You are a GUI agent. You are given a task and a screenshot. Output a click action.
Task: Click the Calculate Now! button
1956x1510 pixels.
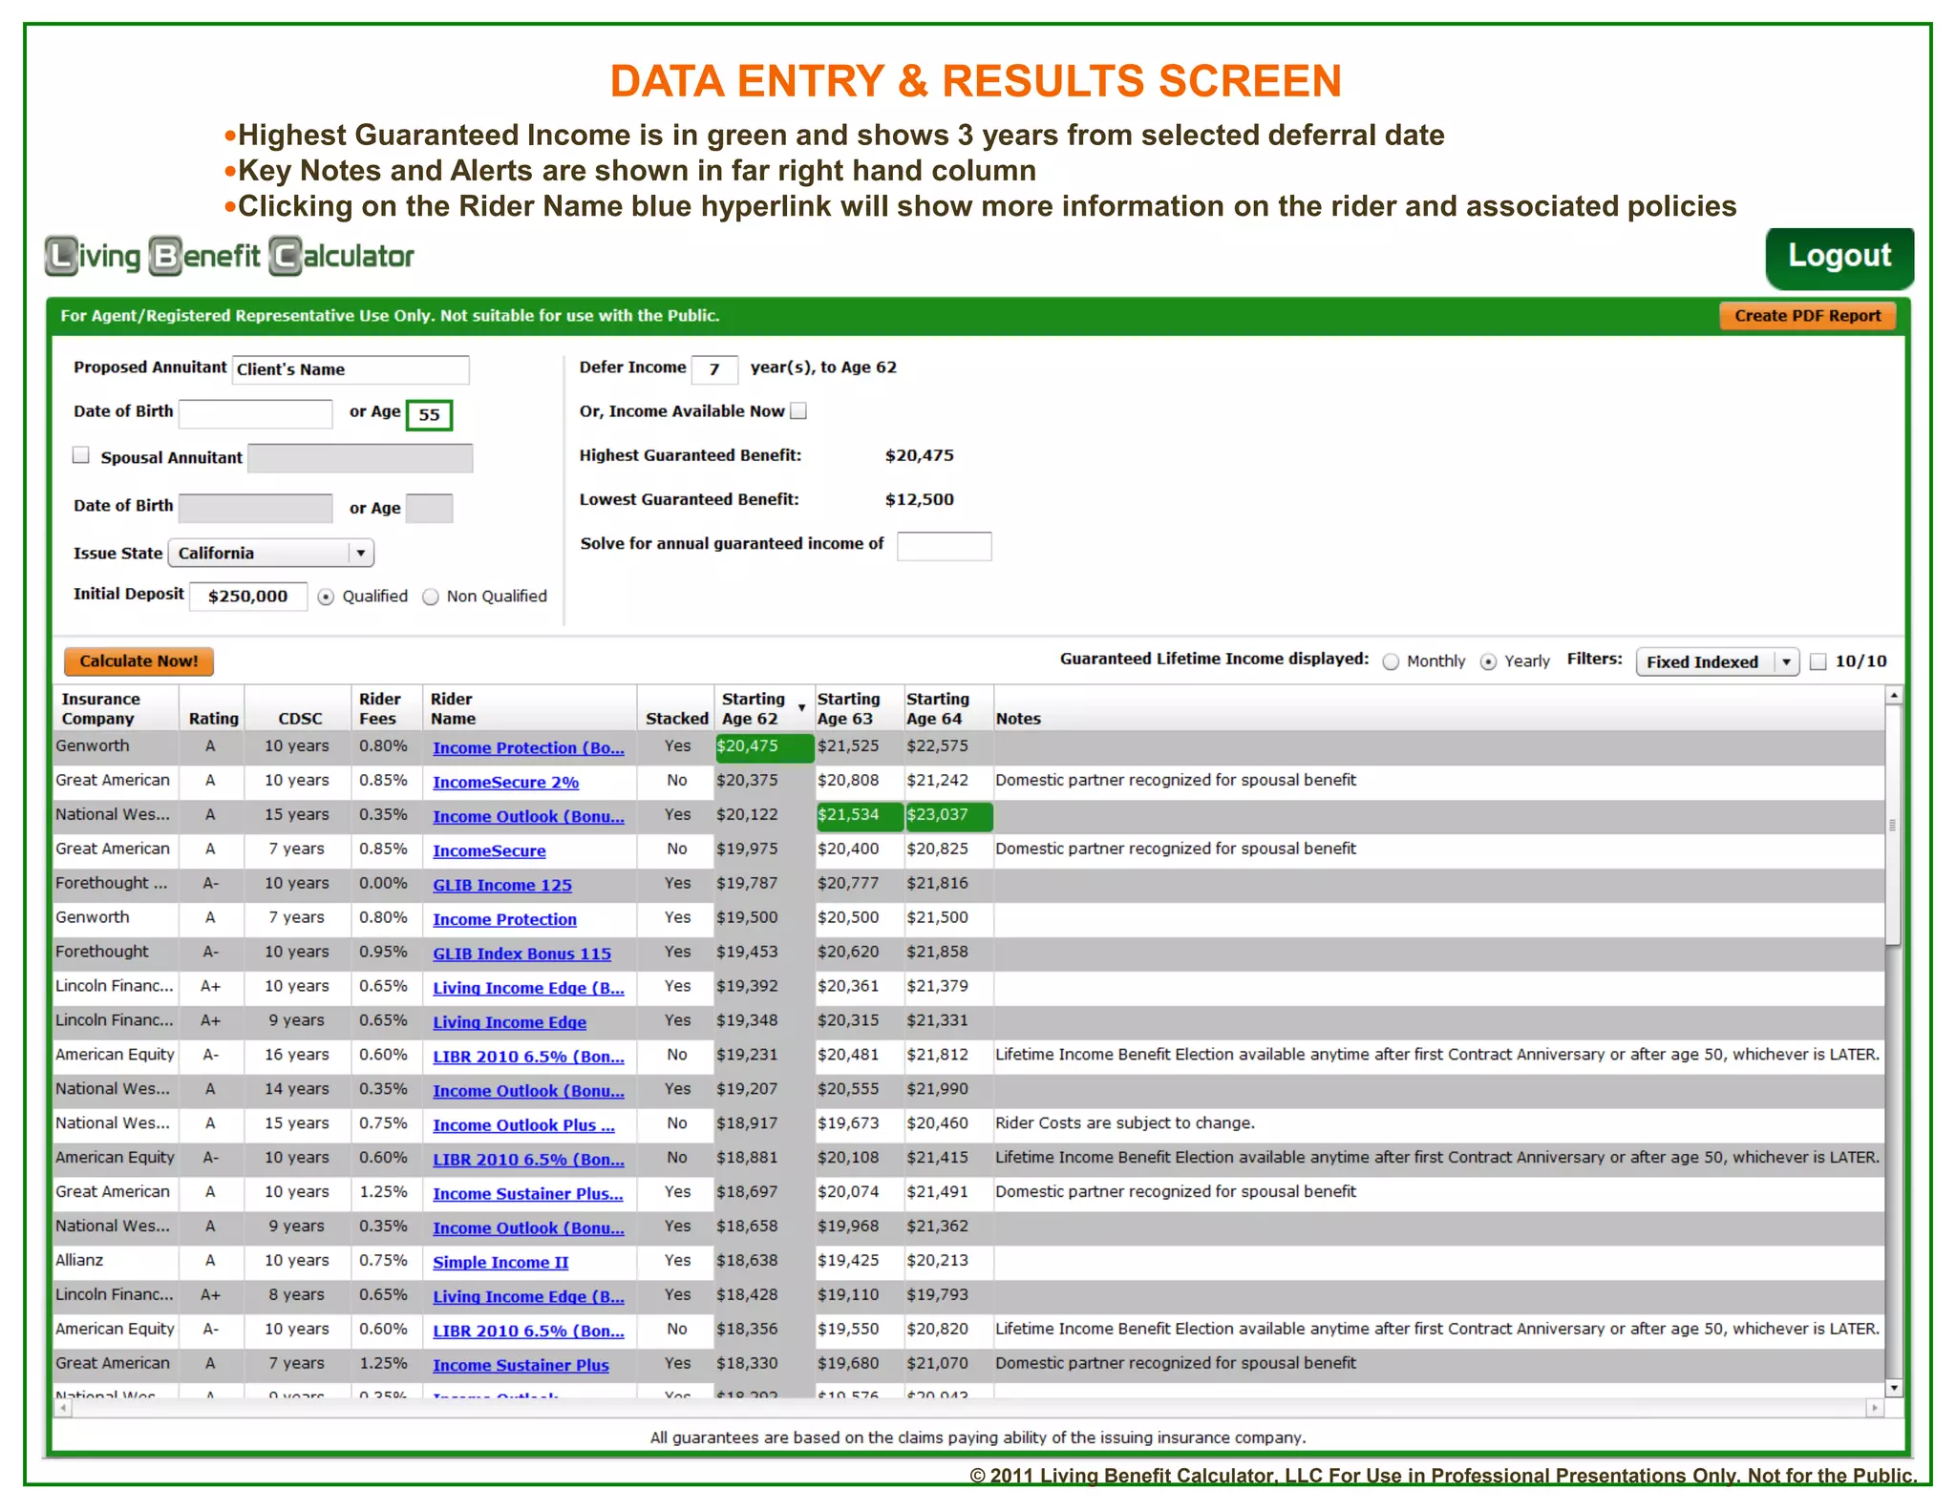pyautogui.click(x=138, y=661)
